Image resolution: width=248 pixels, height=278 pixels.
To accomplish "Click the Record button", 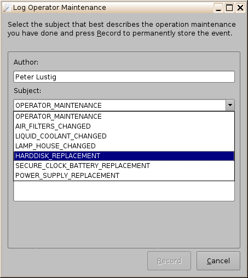I will tap(169, 261).
